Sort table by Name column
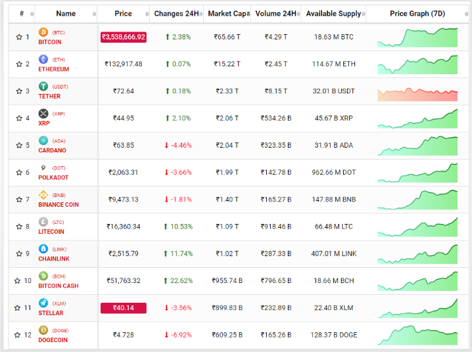Viewport: 472px width, 352px height. (66, 14)
